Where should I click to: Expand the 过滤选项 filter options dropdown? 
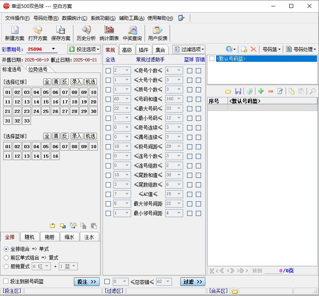tap(189, 49)
